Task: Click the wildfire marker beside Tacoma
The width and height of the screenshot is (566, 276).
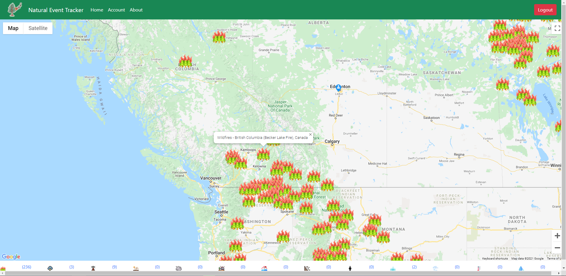Action: [237, 223]
